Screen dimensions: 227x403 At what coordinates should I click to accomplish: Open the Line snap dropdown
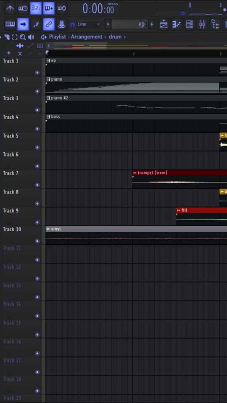pyautogui.click(x=88, y=24)
